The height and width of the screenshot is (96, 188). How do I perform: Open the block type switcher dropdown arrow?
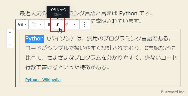point(26,24)
